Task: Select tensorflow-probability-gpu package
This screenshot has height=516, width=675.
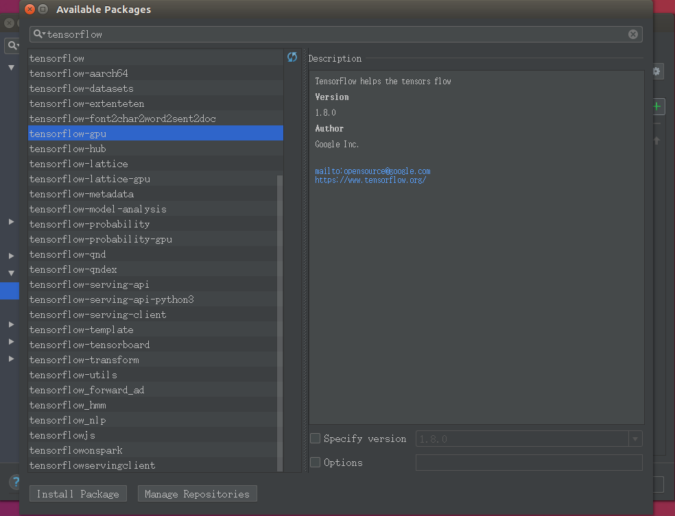Action: click(101, 239)
